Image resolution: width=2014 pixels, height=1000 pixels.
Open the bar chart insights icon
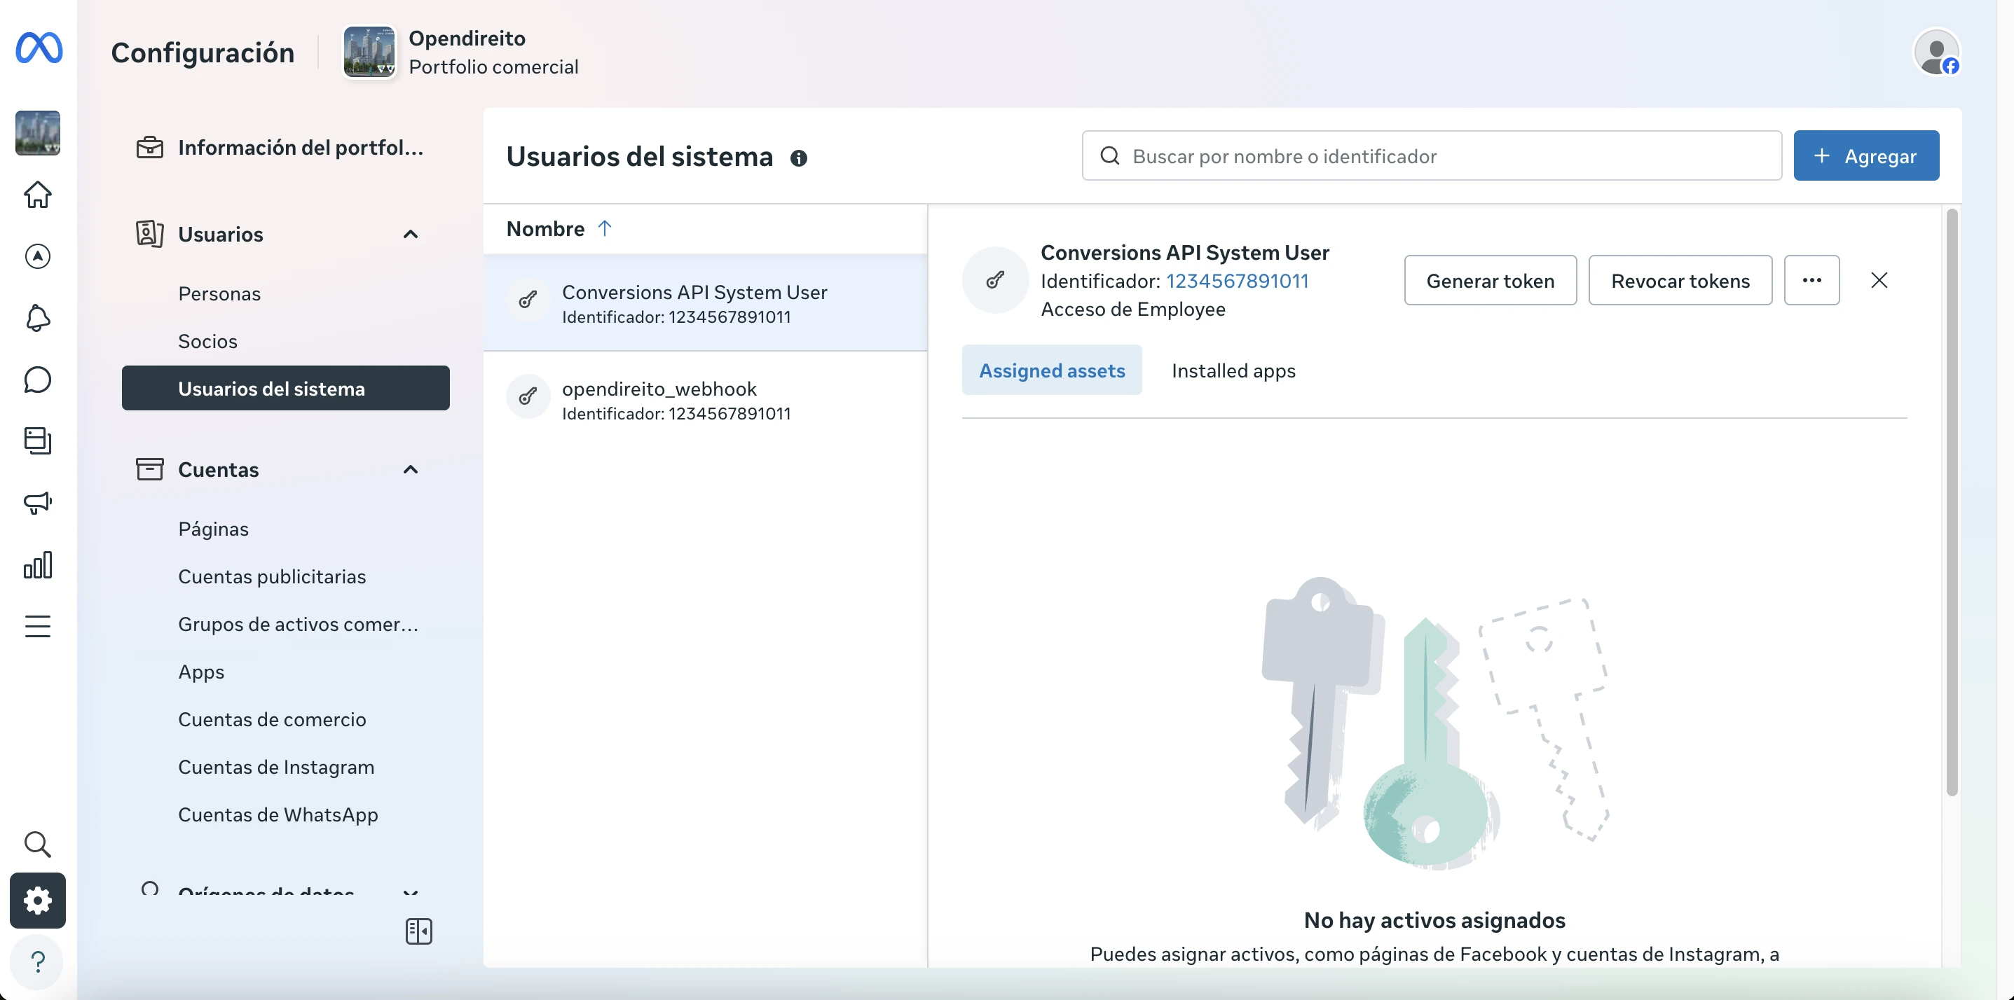tap(38, 565)
